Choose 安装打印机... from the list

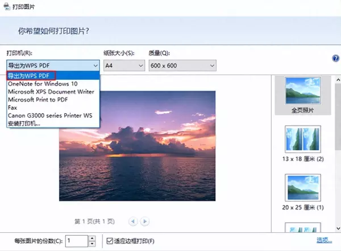tap(53, 124)
